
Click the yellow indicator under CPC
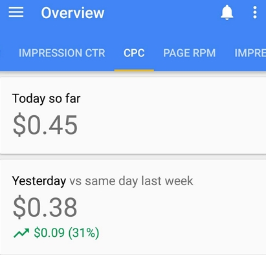[x=134, y=71]
